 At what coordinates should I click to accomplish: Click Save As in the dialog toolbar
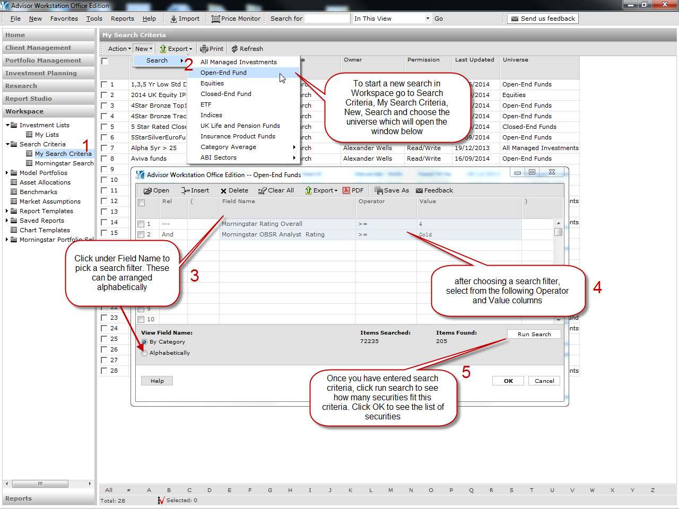point(391,190)
